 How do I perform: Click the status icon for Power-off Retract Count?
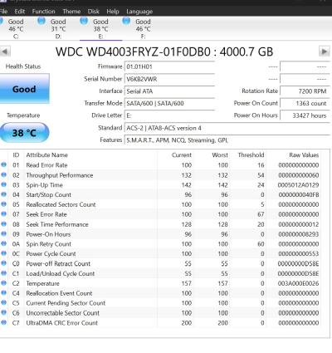(x=4, y=263)
